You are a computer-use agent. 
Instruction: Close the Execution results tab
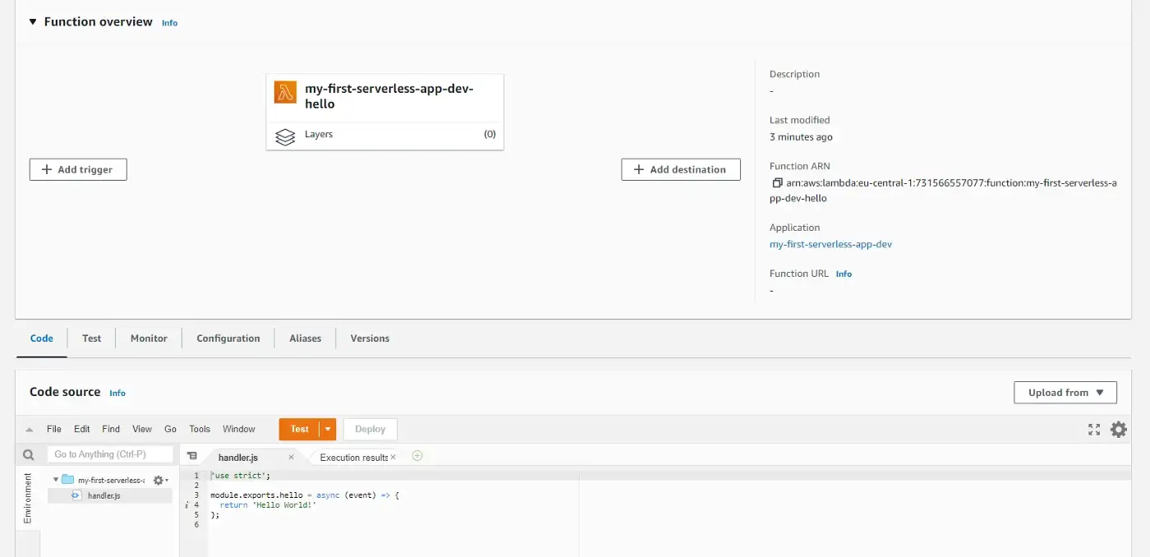pos(393,457)
